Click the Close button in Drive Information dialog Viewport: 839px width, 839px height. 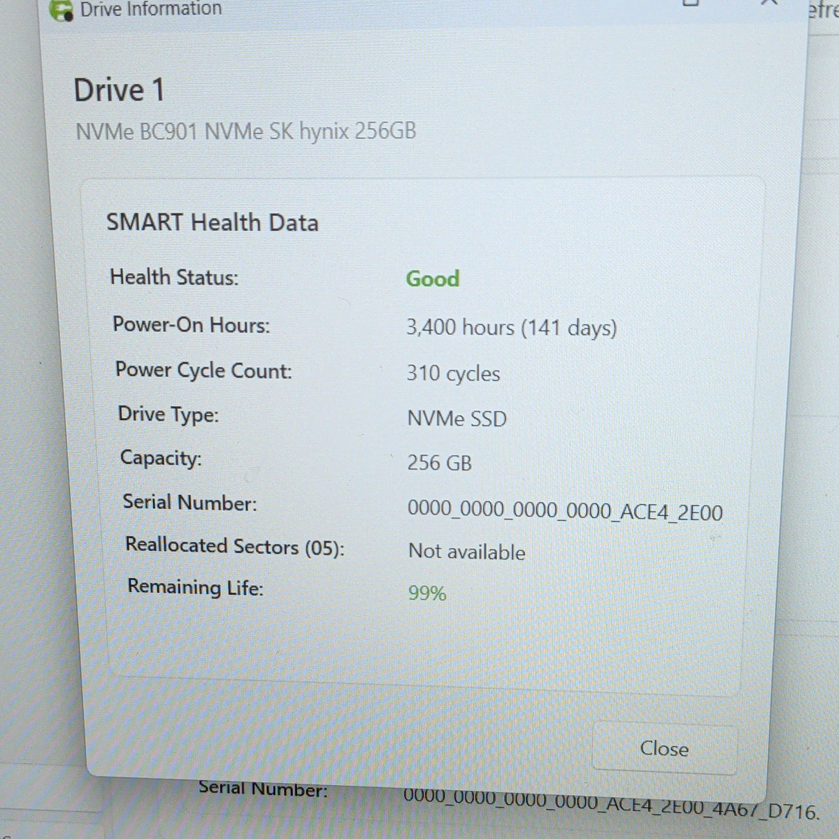pyautogui.click(x=664, y=749)
